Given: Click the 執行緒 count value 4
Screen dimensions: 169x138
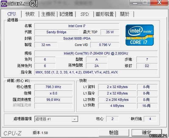Looking at the screenshot, I should coord(150,119).
